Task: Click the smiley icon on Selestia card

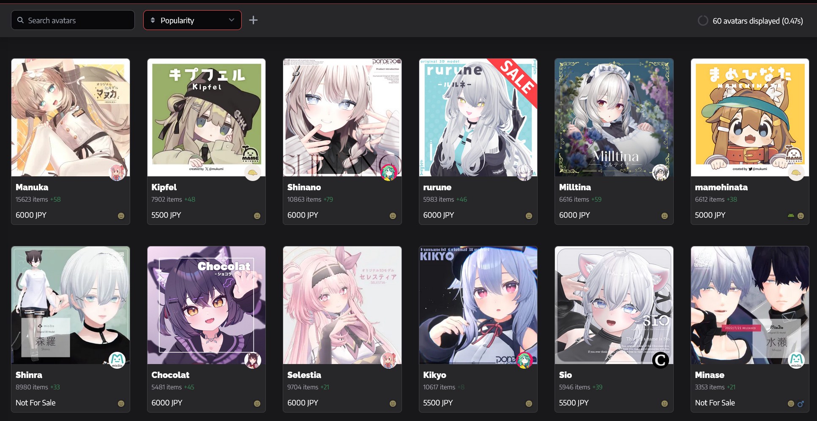Action: click(x=393, y=404)
